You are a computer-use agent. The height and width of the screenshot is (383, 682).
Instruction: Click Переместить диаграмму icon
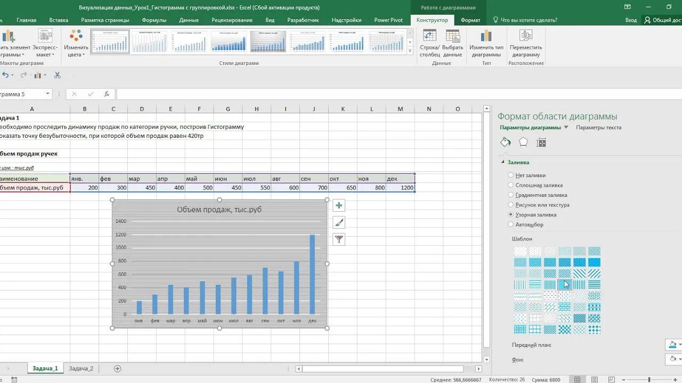(x=526, y=36)
